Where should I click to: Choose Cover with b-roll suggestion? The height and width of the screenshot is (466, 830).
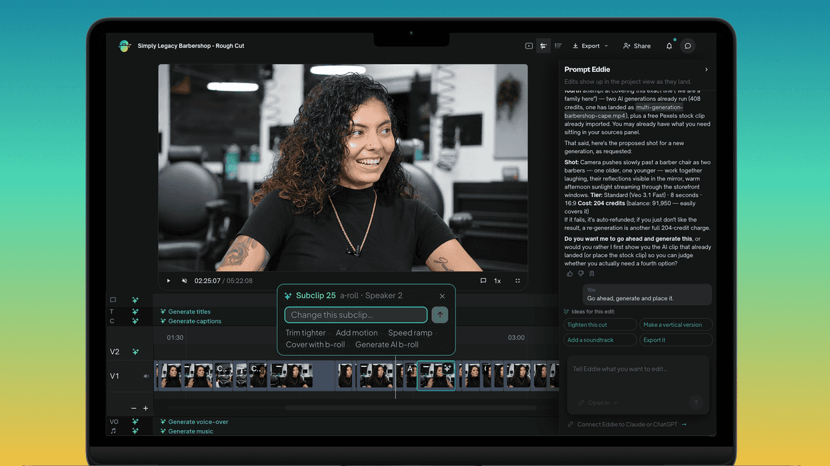[315, 344]
